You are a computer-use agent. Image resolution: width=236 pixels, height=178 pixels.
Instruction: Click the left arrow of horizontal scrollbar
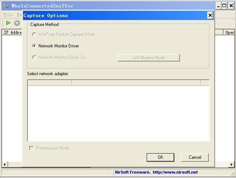5,164
